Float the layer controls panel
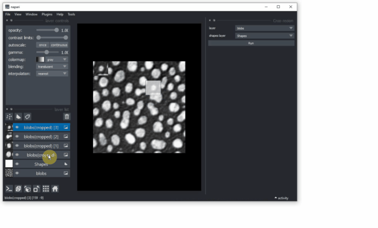378x228 pixels. 11,20
